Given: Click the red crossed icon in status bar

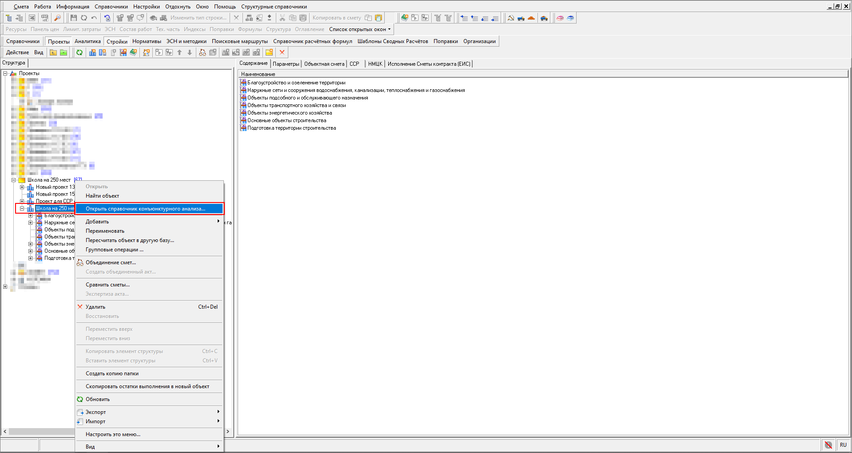Looking at the screenshot, I should click(828, 445).
